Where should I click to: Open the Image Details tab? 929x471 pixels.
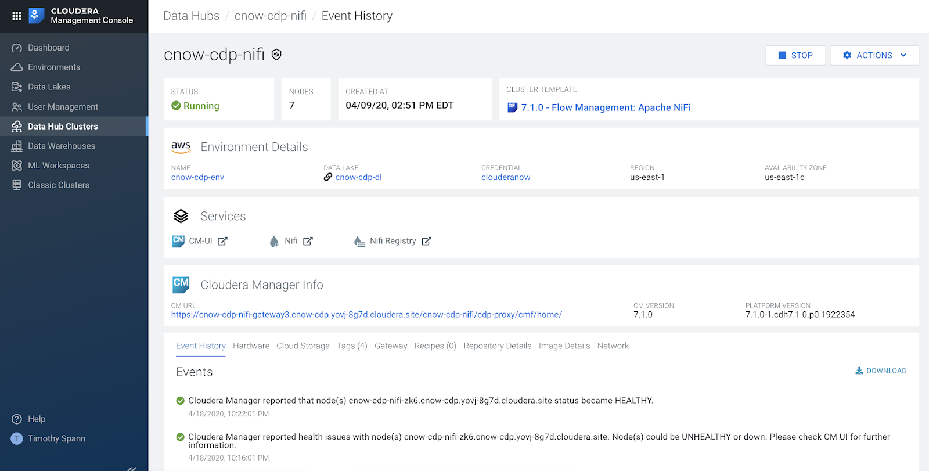(x=564, y=346)
